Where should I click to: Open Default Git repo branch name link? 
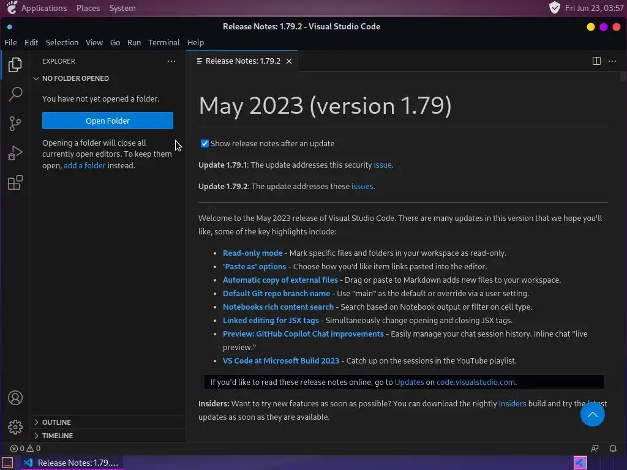point(276,293)
